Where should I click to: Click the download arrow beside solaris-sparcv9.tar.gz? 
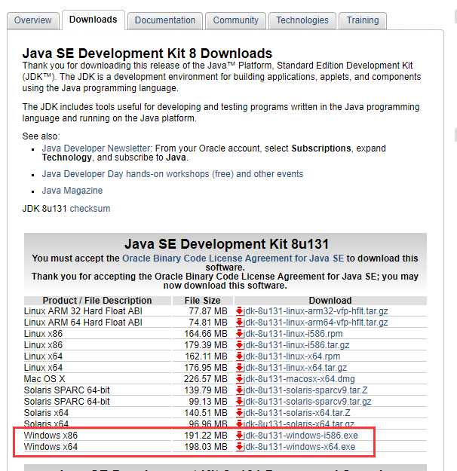click(239, 402)
